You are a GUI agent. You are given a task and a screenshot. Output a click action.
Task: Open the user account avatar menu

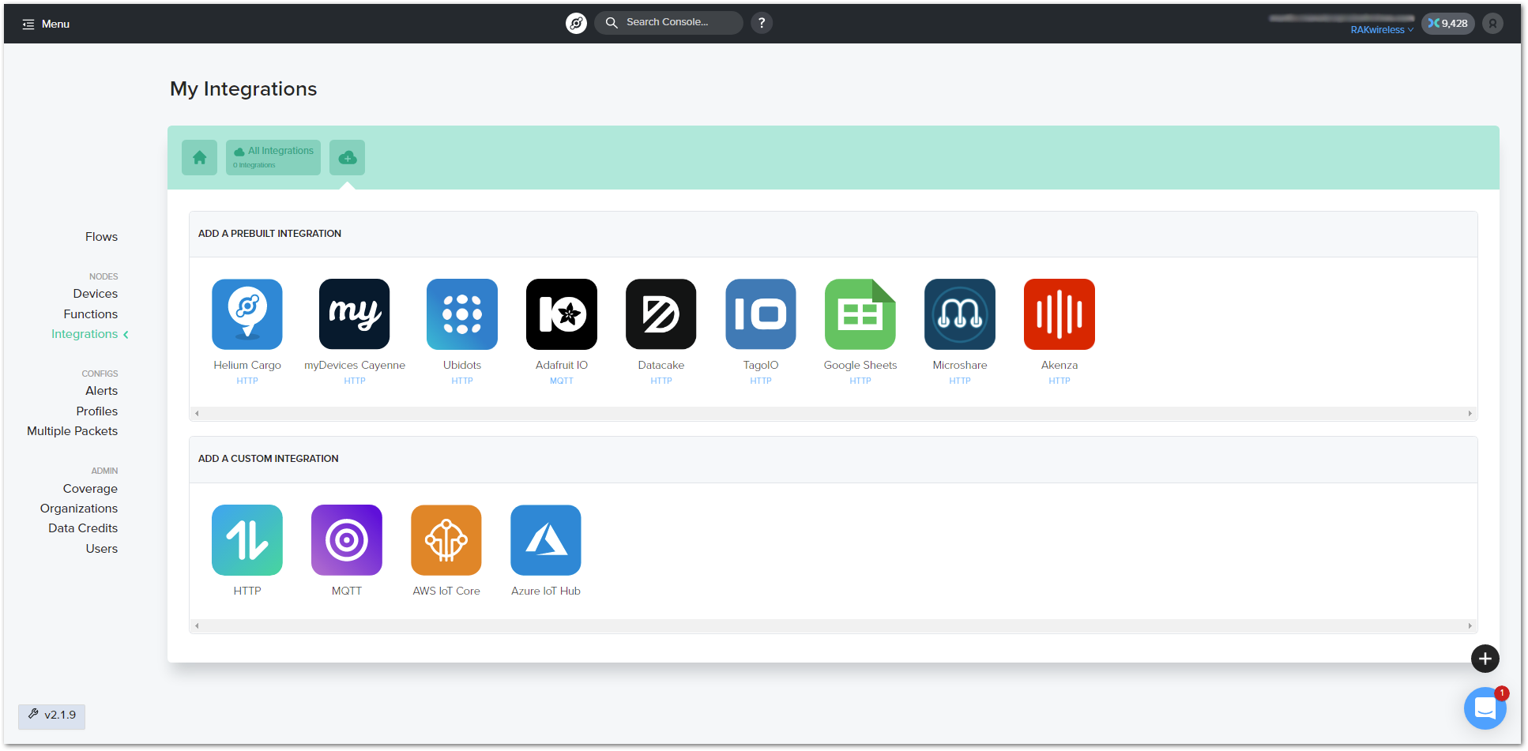pyautogui.click(x=1492, y=24)
